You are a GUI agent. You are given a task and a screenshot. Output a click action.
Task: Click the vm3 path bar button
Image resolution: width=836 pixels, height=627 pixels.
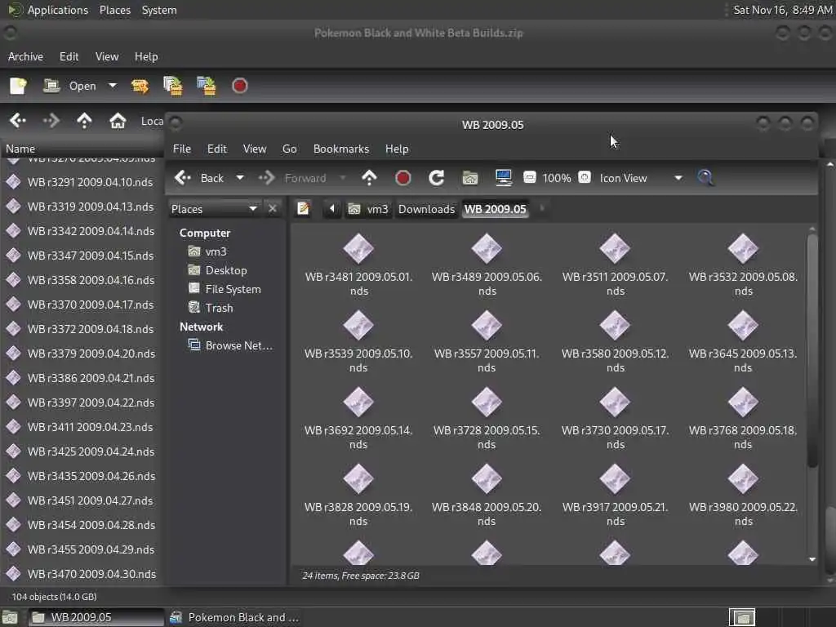coord(368,209)
